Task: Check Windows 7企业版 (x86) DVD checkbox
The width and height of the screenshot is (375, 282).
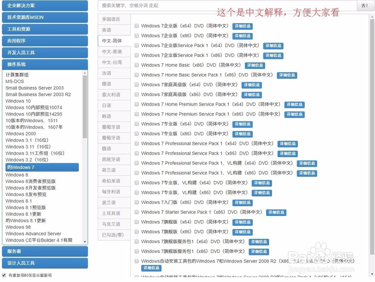Action: 136,36
